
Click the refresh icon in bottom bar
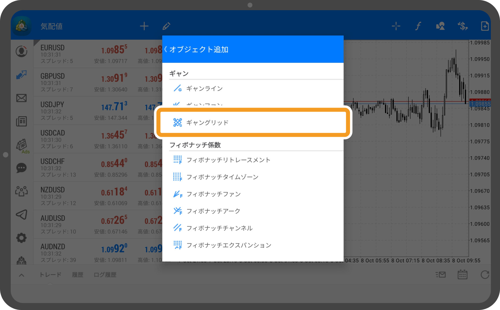[485, 275]
